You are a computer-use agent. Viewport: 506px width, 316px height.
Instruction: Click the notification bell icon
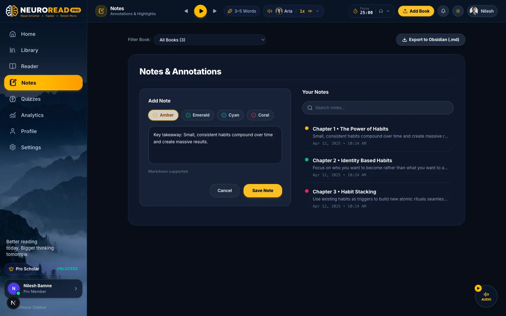click(443, 11)
